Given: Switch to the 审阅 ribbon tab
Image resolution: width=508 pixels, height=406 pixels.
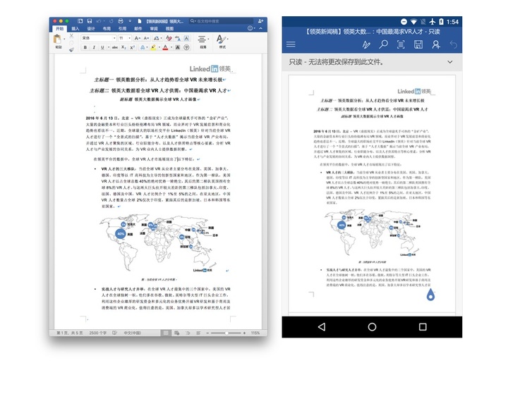Looking at the screenshot, I should 154,29.
